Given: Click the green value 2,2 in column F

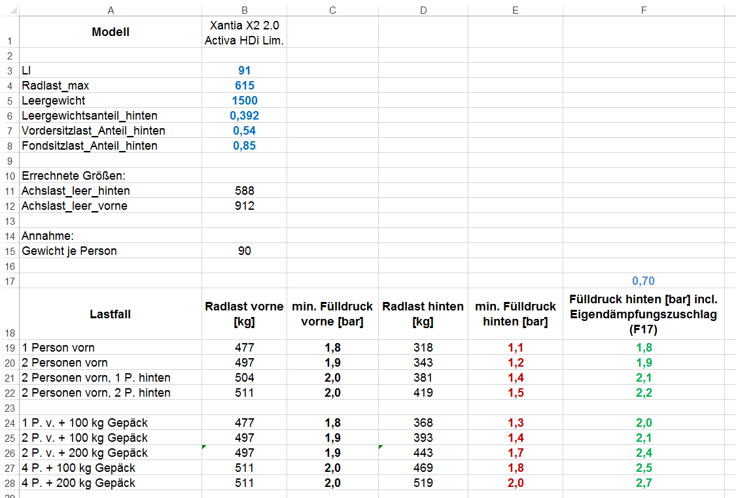Looking at the screenshot, I should (644, 393).
